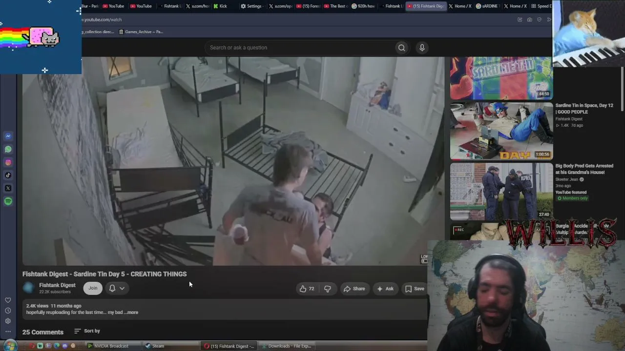Open Sardine Tin in Space Day 12 video title
The image size is (625, 351).
coord(584,109)
